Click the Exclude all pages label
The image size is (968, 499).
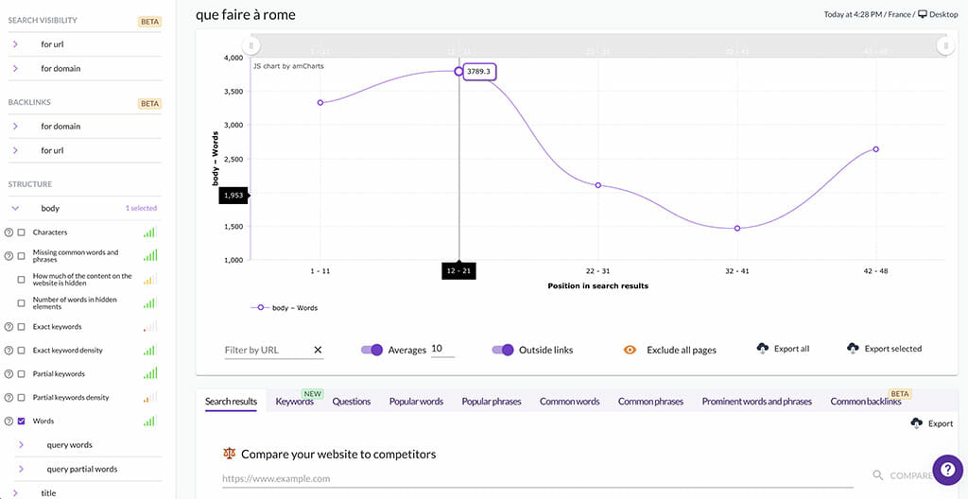pyautogui.click(x=682, y=350)
